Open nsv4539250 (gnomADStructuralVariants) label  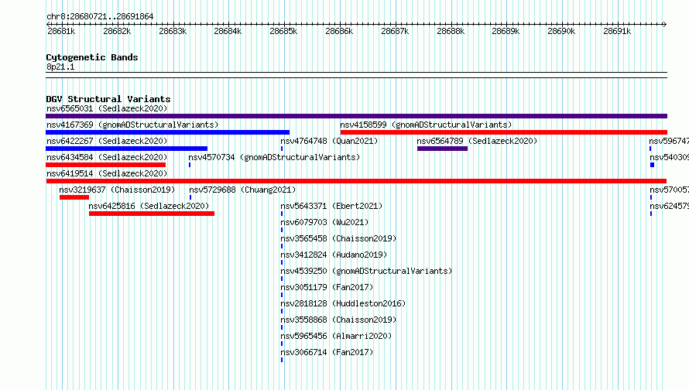(366, 271)
